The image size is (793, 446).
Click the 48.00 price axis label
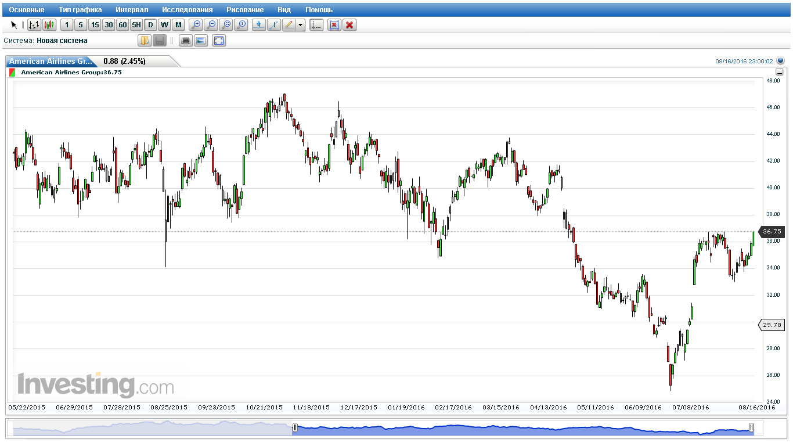(773, 81)
